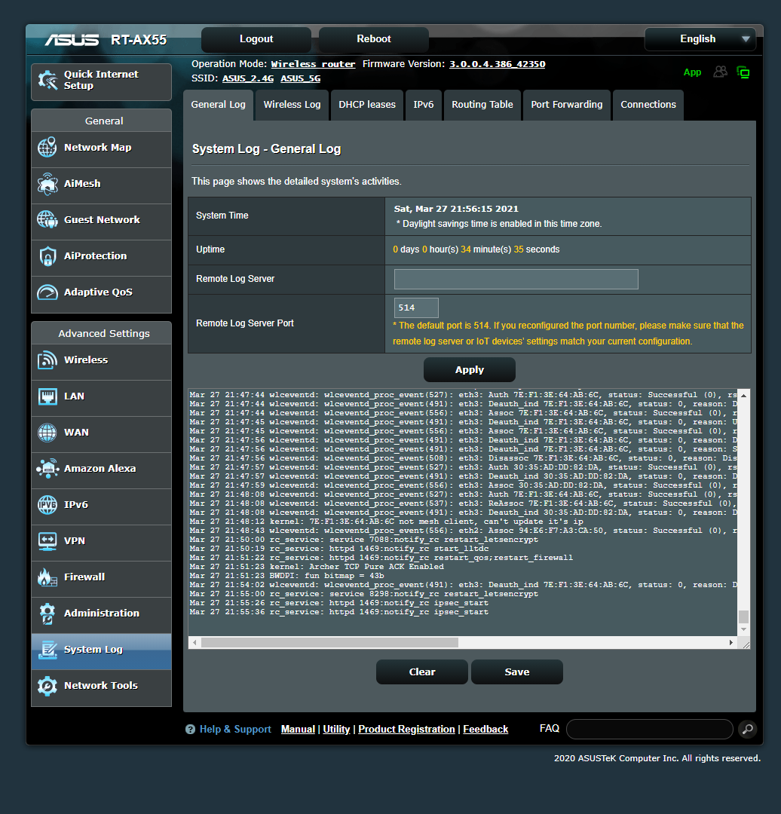Click the 'Archer TCP Pure ACK Enabled' log line
The height and width of the screenshot is (814, 781).
[317, 567]
